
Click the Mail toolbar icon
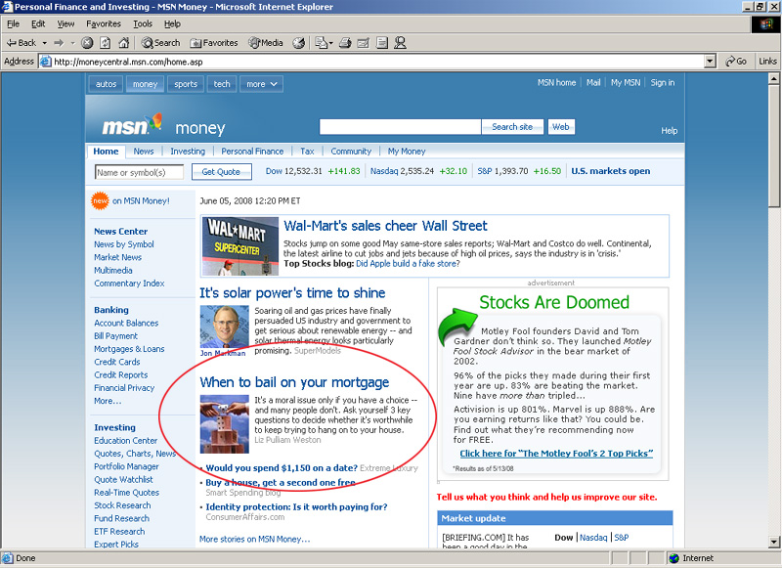coord(322,43)
